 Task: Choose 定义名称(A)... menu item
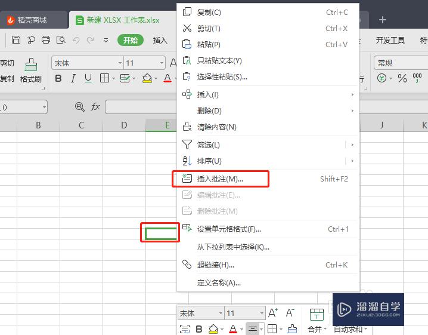268,282
